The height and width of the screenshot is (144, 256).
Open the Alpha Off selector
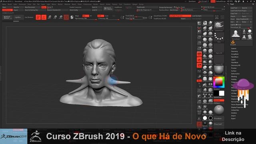pos(219,48)
